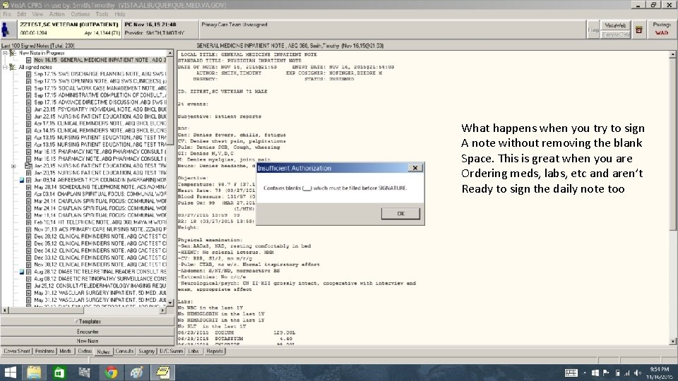Select Feb 10,14 HT Telephone Note
Image resolution: width=678 pixels, height=381 pixels.
[100, 222]
